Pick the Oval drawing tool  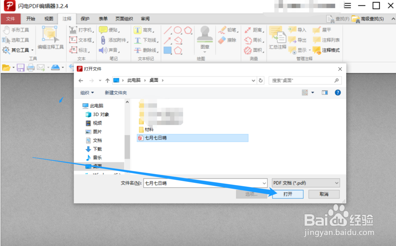coord(178,30)
